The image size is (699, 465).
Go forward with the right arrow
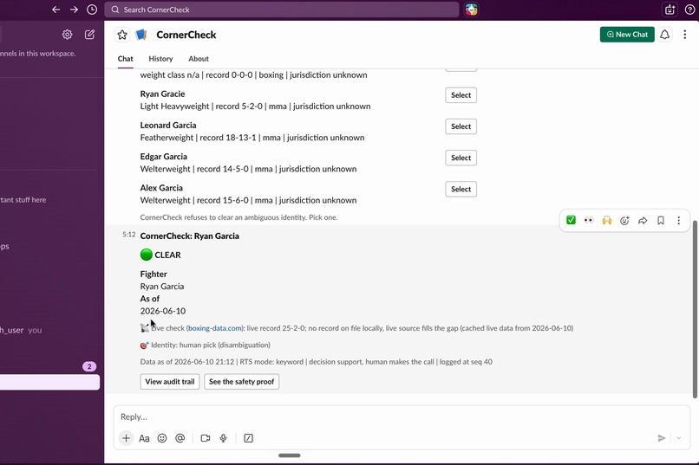(x=74, y=10)
